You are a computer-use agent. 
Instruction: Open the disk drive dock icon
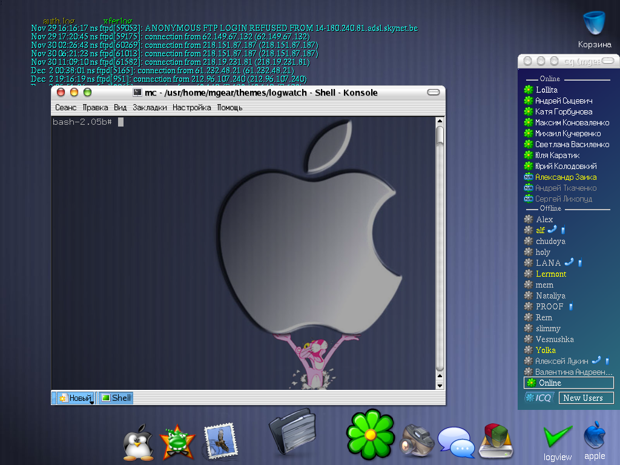496,441
